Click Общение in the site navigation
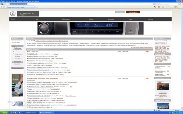 (x=91, y=19)
